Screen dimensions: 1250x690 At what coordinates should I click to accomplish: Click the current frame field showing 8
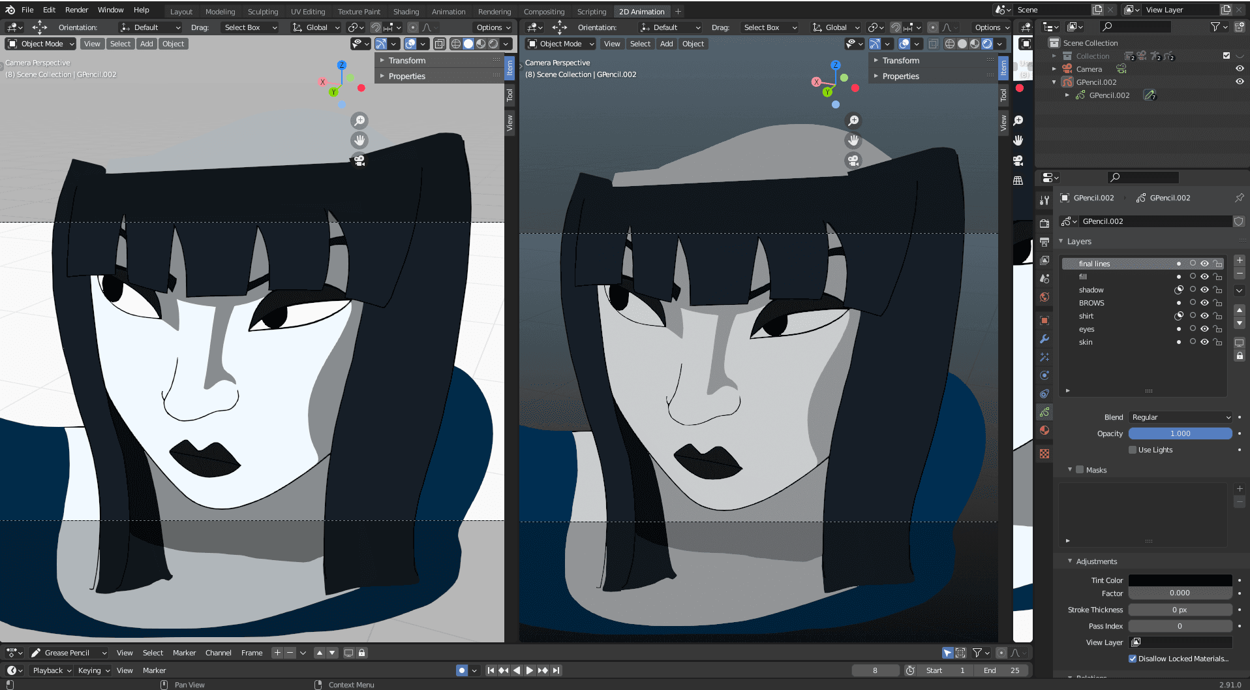click(875, 670)
